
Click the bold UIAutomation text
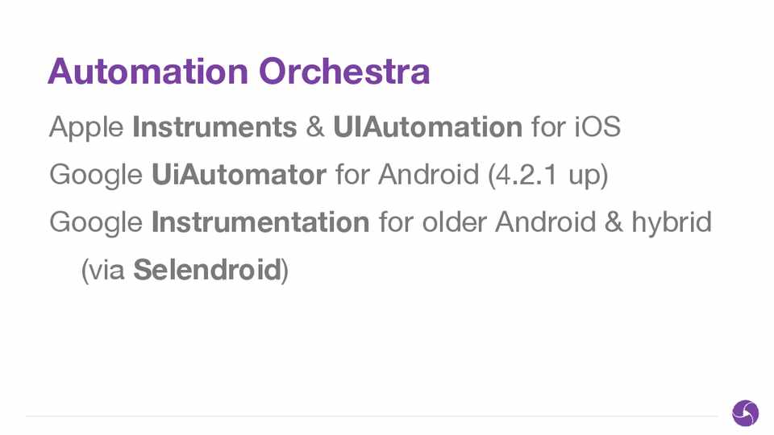coord(427,127)
